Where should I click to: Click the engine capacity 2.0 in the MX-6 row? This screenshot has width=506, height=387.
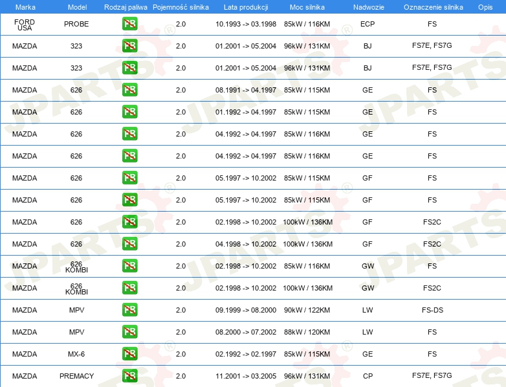coord(181,354)
